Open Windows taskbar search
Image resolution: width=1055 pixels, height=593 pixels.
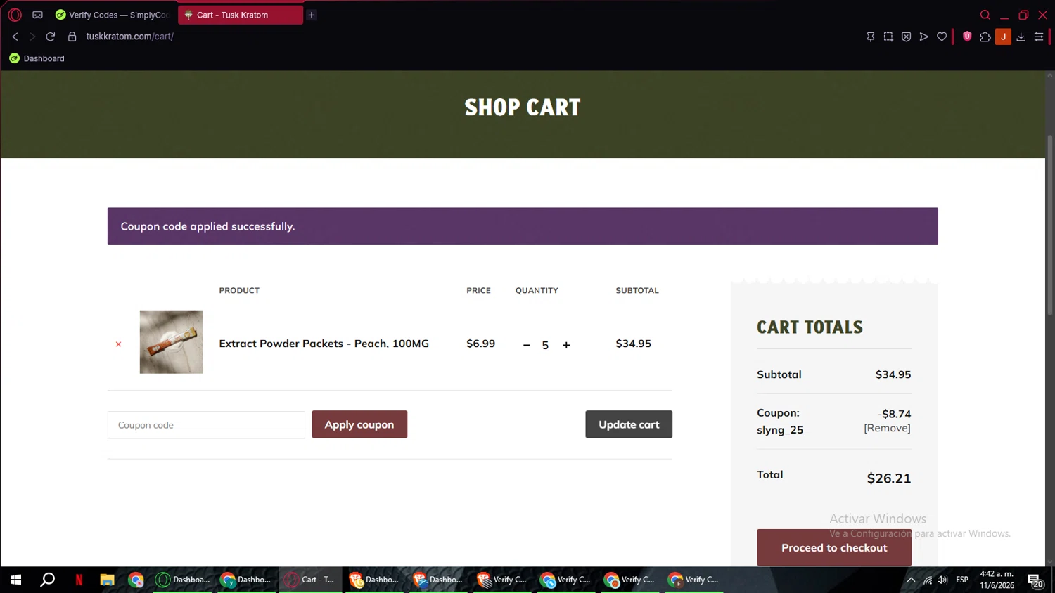tap(47, 580)
